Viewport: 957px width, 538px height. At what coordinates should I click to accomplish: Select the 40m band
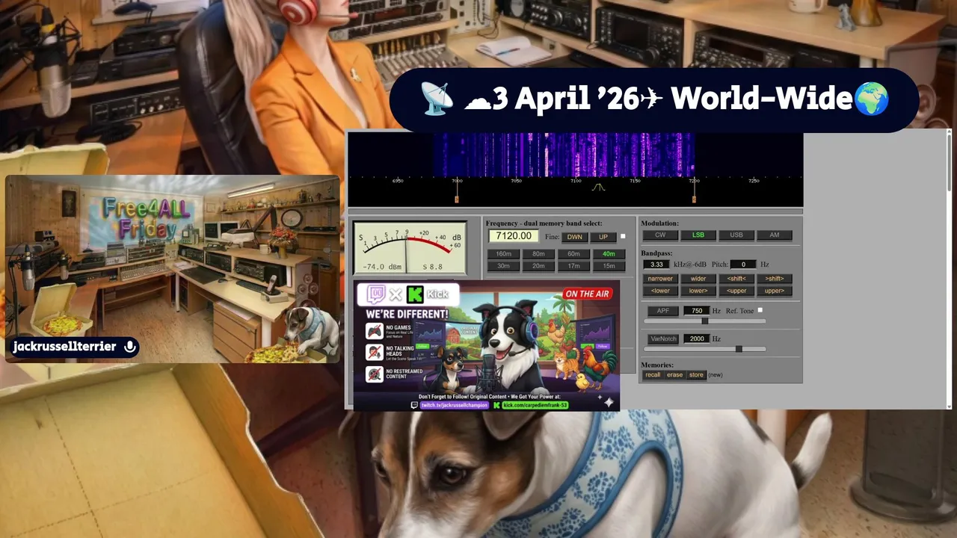[x=609, y=254]
